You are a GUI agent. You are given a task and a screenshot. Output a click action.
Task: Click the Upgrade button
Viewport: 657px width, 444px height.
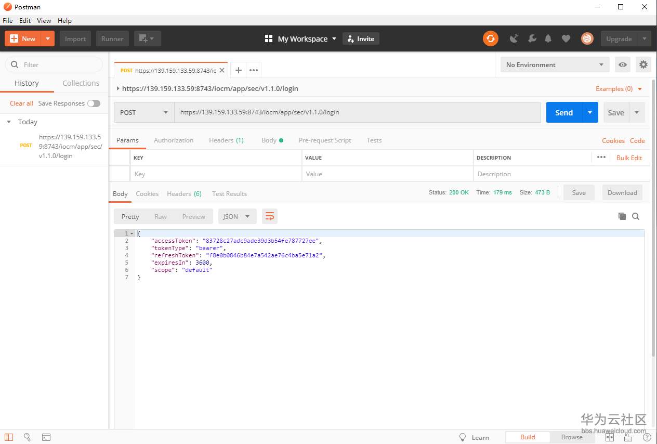coord(619,38)
